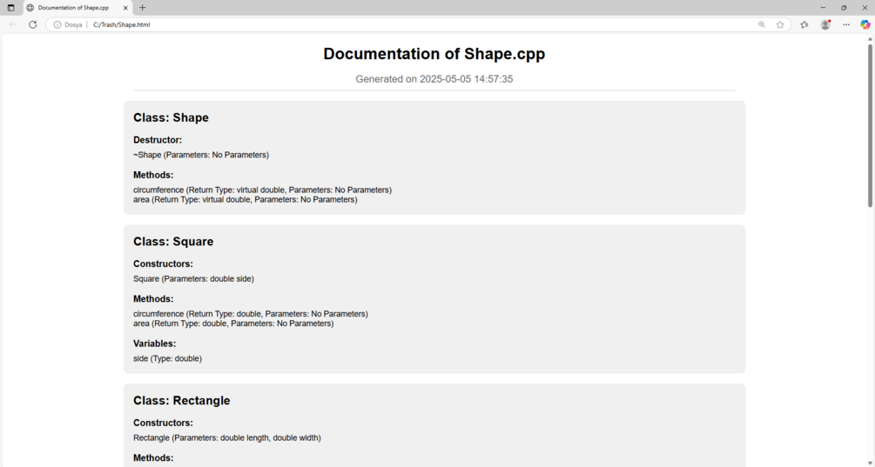
Task: Open the Favorites list icon
Action: (804, 25)
